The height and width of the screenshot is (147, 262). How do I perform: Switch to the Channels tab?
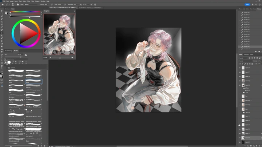(246, 54)
